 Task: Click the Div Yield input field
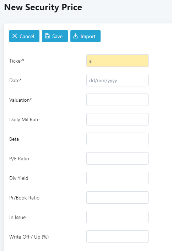click(117, 178)
